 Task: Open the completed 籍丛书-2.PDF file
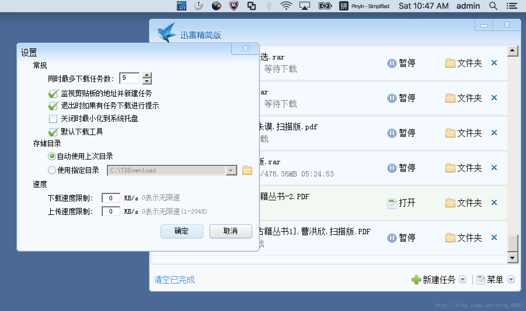click(x=401, y=203)
